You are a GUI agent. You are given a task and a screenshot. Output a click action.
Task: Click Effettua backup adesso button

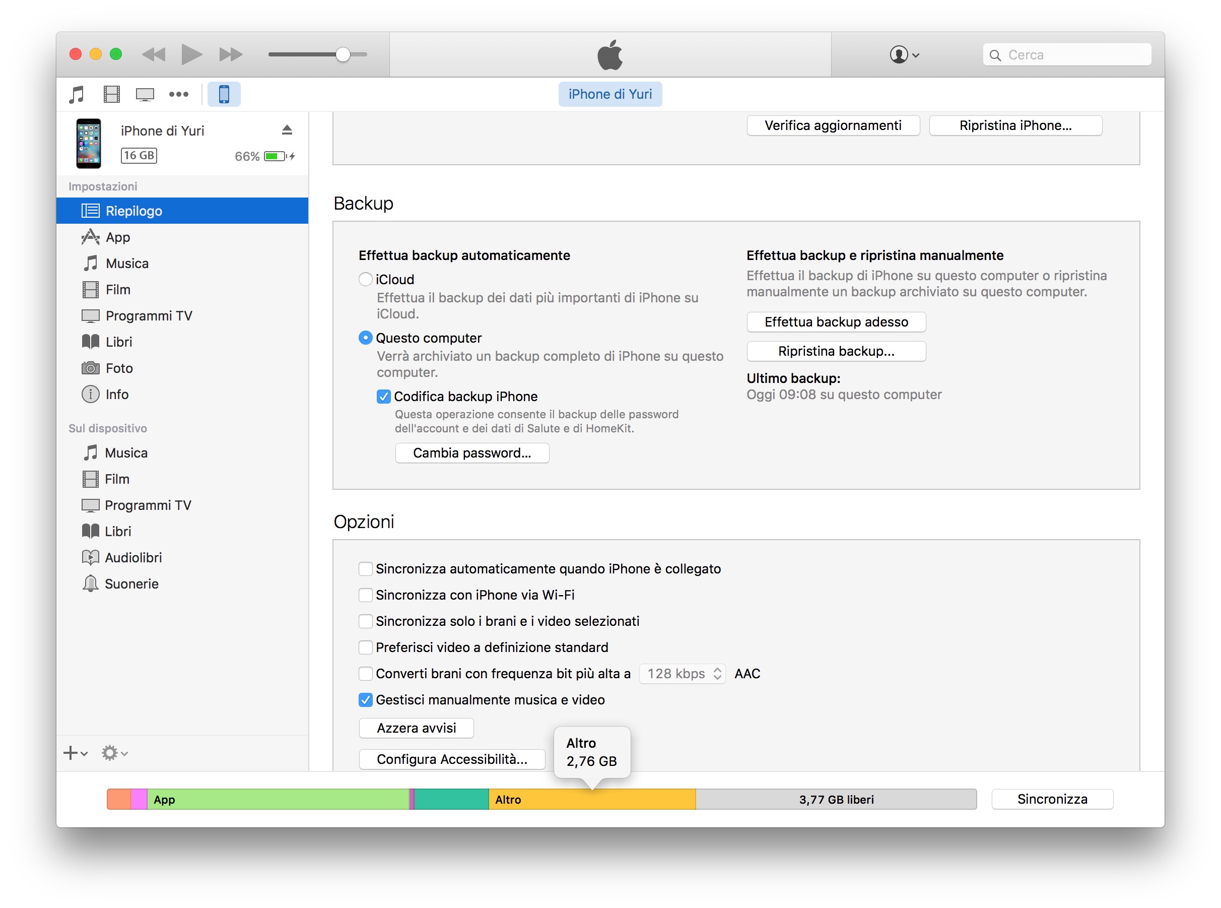(x=835, y=322)
